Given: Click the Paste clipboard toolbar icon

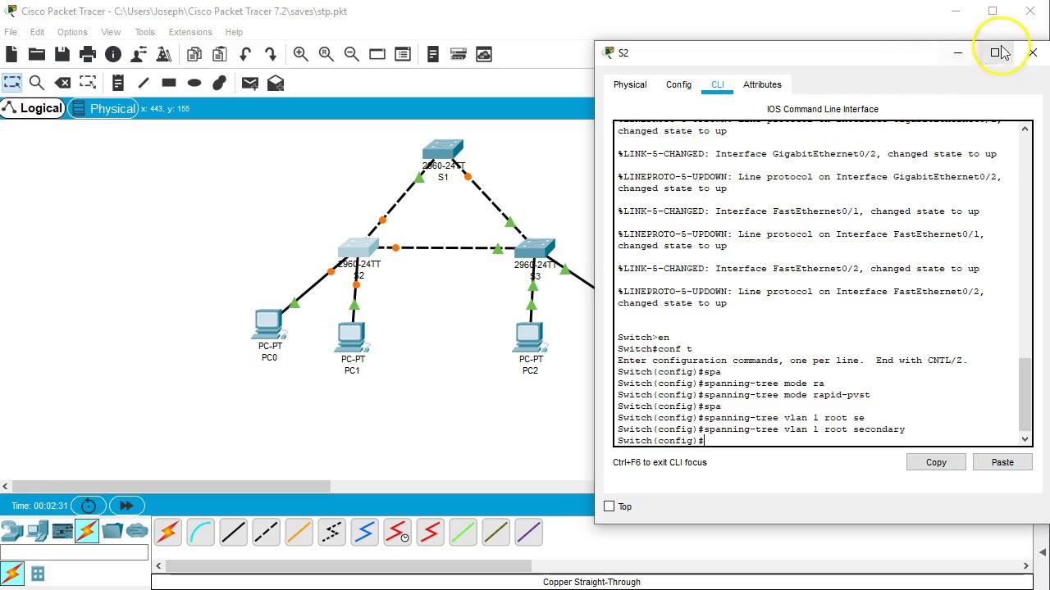Looking at the screenshot, I should pos(220,54).
